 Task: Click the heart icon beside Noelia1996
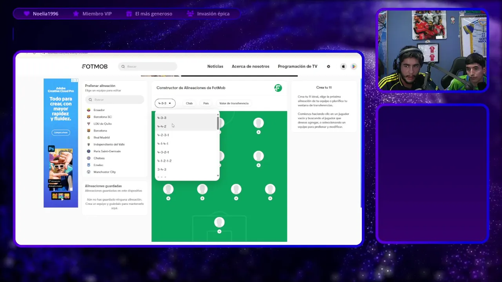tap(27, 14)
